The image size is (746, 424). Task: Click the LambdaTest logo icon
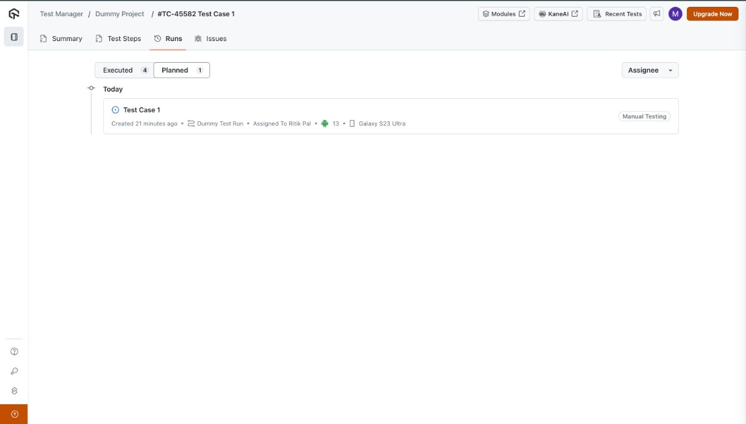[x=14, y=14]
